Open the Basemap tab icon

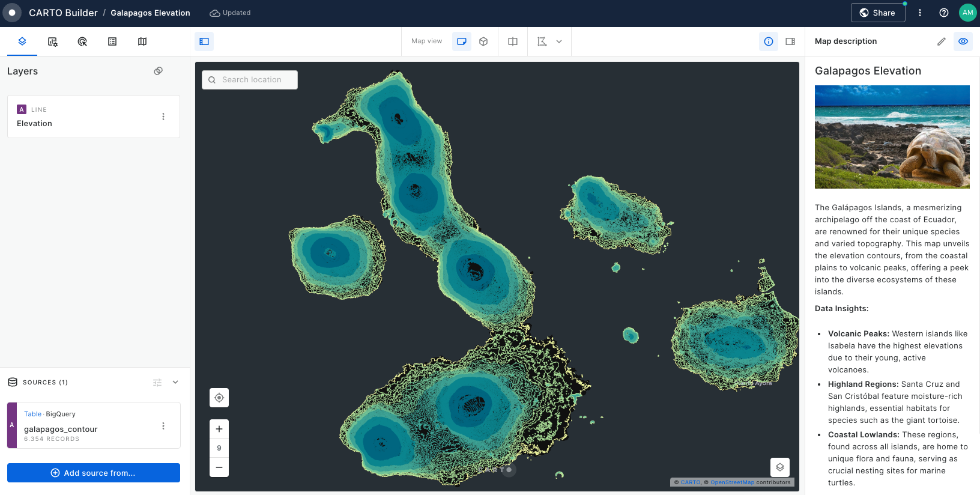click(x=142, y=41)
